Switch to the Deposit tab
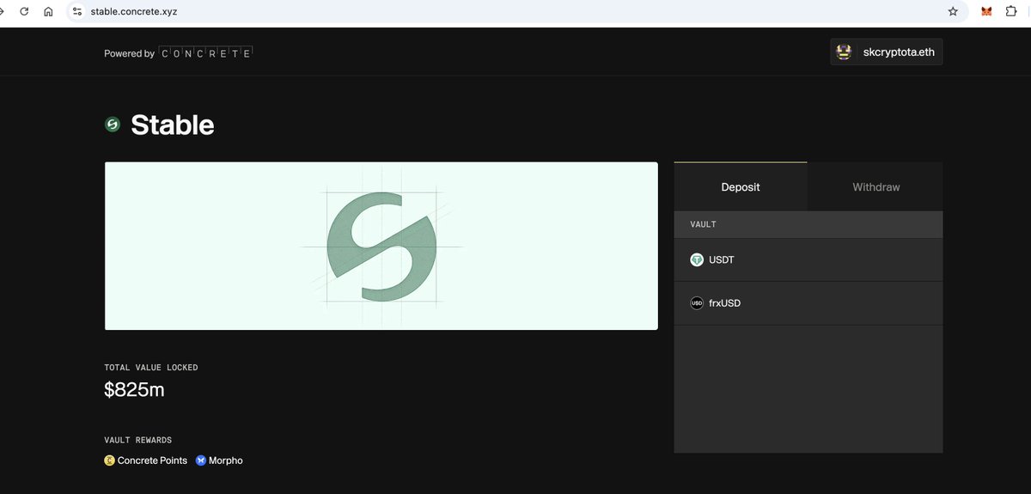The image size is (1031, 494). tap(741, 186)
